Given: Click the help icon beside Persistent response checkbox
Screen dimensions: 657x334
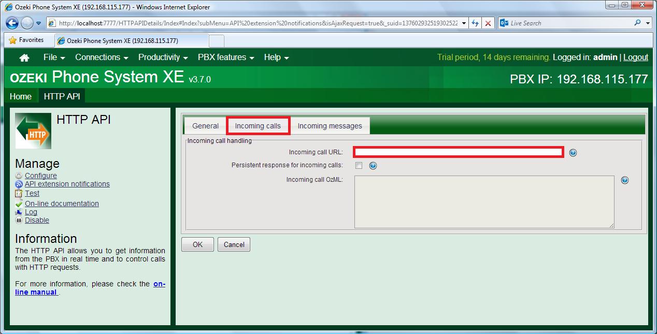Looking at the screenshot, I should (x=373, y=166).
